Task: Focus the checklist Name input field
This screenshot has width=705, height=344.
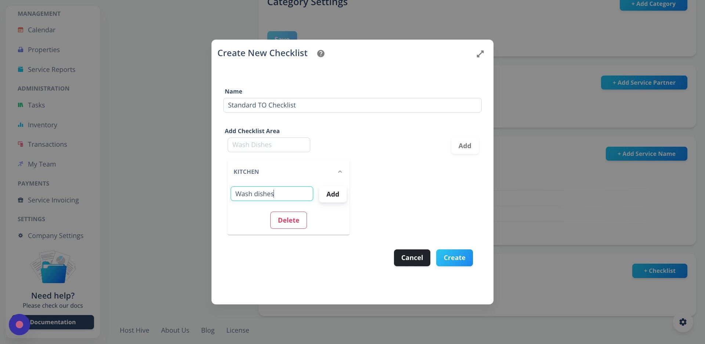Action: pyautogui.click(x=352, y=105)
